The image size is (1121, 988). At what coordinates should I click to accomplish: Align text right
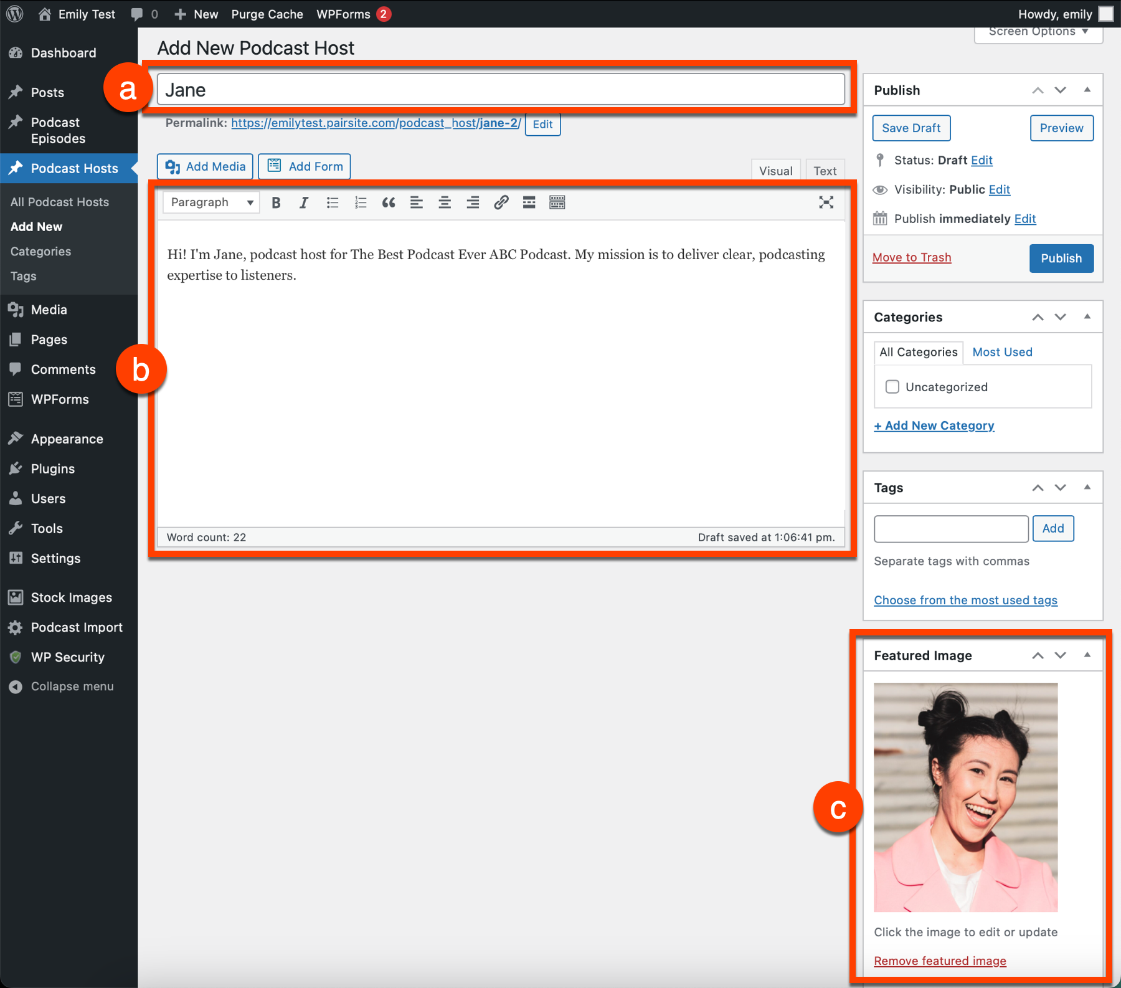[473, 202]
